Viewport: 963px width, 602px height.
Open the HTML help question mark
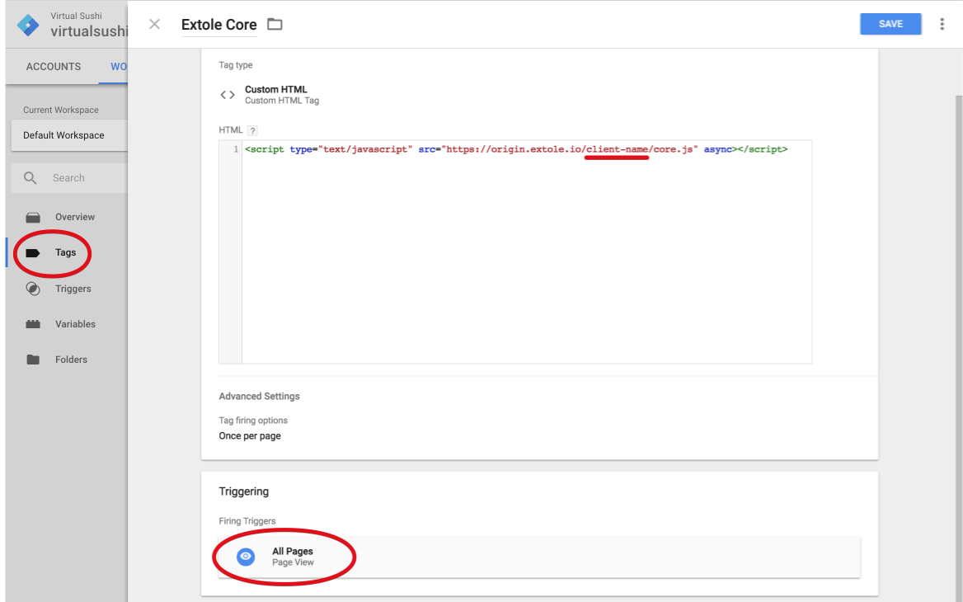[252, 130]
